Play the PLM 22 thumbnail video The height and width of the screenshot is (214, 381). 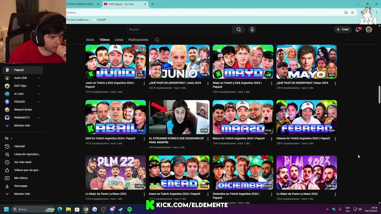[x=115, y=173]
